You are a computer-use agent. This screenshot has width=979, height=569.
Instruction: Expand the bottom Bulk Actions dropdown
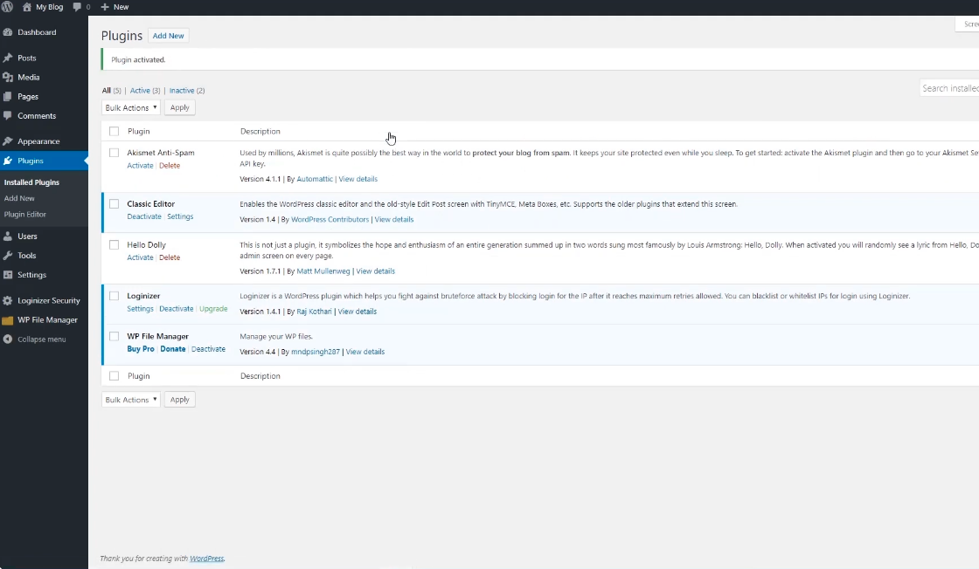click(131, 400)
